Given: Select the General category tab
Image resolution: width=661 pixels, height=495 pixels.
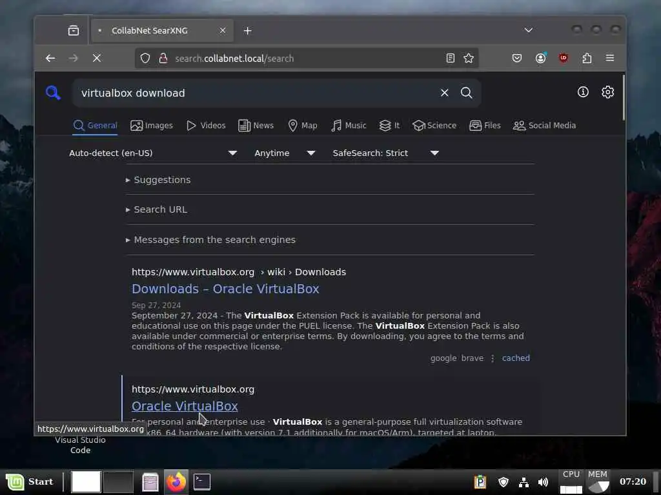Looking at the screenshot, I should pyautogui.click(x=95, y=126).
